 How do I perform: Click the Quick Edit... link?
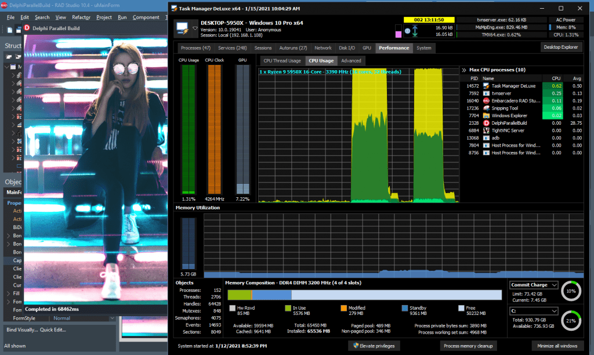[x=53, y=330]
